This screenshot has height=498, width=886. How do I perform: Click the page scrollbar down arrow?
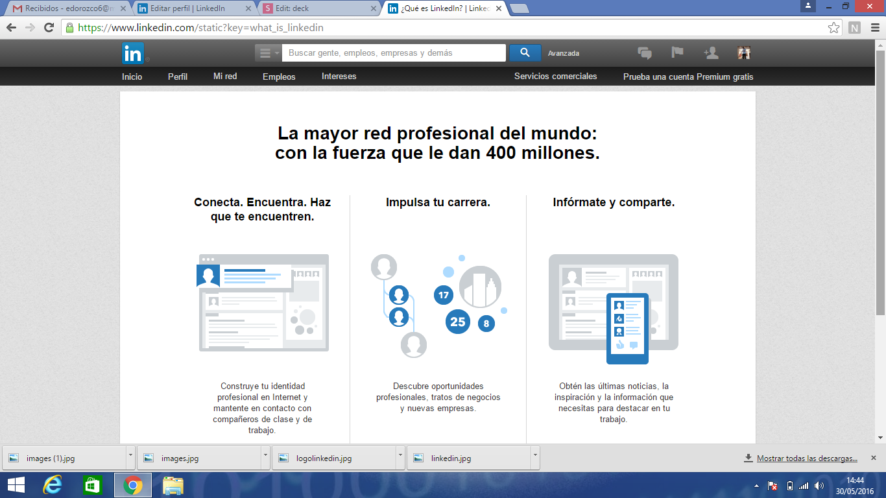pos(880,438)
